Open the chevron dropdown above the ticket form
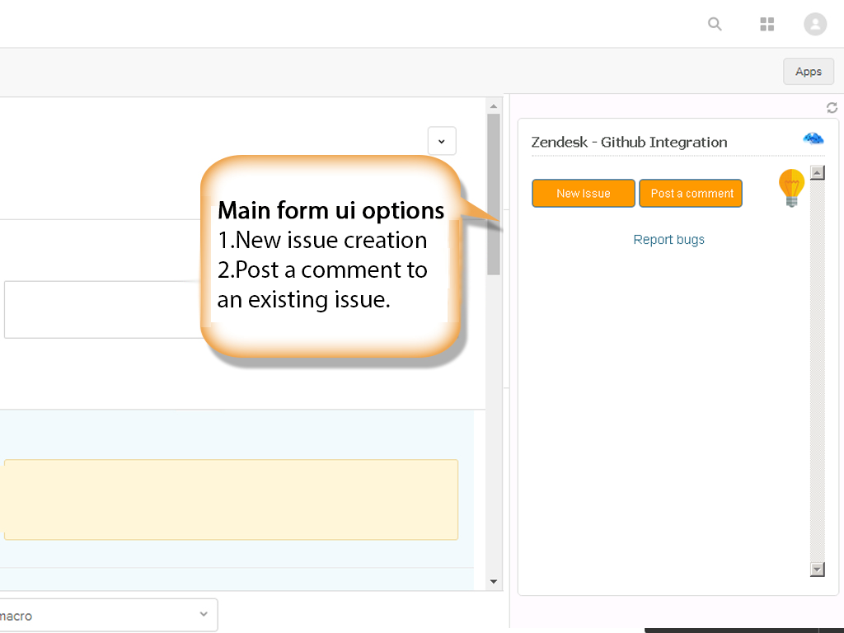This screenshot has height=633, width=844. pos(441,140)
